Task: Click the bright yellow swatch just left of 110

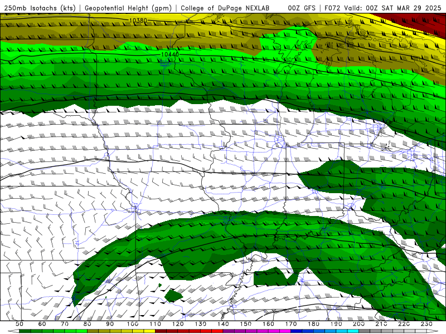Action: (149, 331)
